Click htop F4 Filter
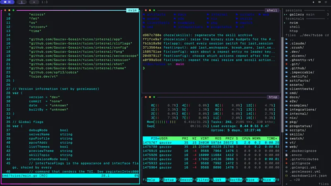This screenshot has height=186, width=331. click(x=201, y=180)
